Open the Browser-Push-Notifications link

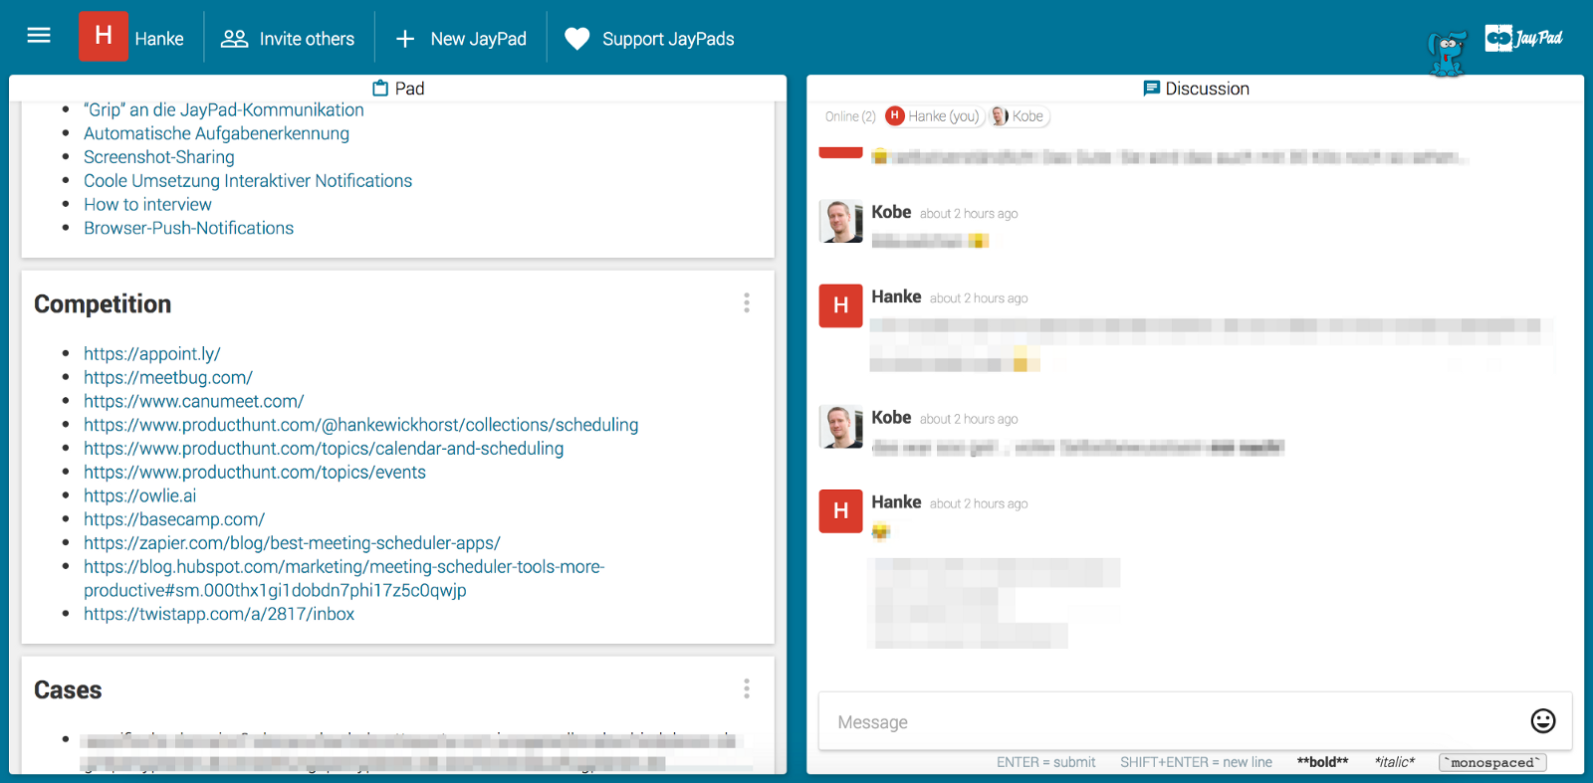[189, 229]
